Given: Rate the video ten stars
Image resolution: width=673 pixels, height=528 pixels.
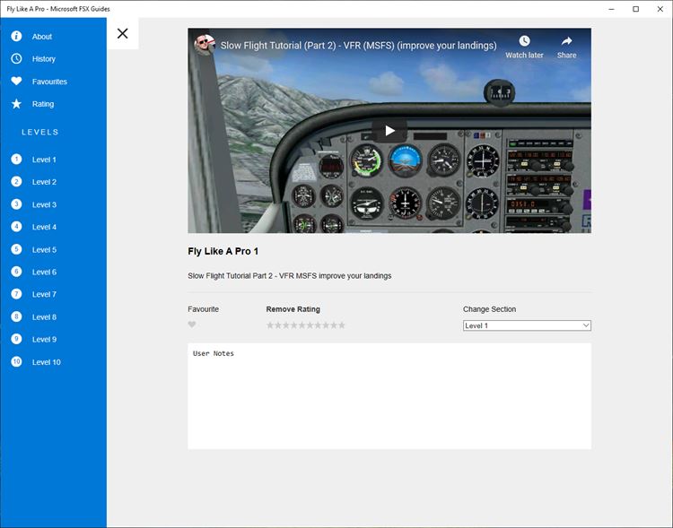Looking at the screenshot, I should 342,325.
